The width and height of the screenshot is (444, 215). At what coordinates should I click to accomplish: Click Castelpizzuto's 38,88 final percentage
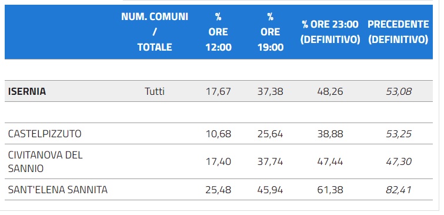330,134
